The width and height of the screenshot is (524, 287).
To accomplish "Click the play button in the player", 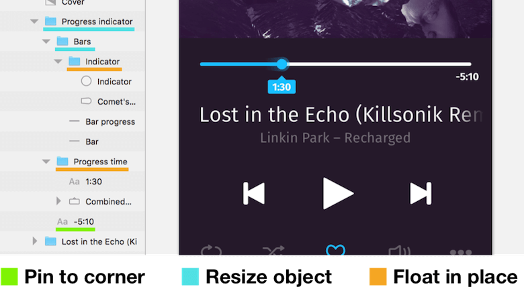I will click(x=337, y=193).
